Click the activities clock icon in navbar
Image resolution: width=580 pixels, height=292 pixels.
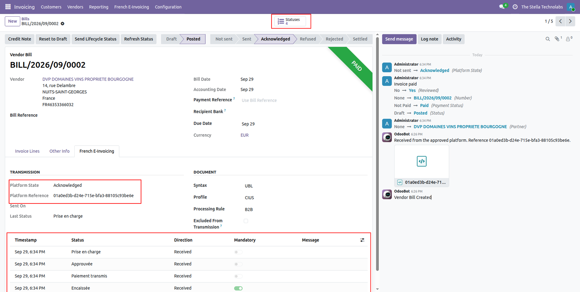pyautogui.click(x=515, y=7)
